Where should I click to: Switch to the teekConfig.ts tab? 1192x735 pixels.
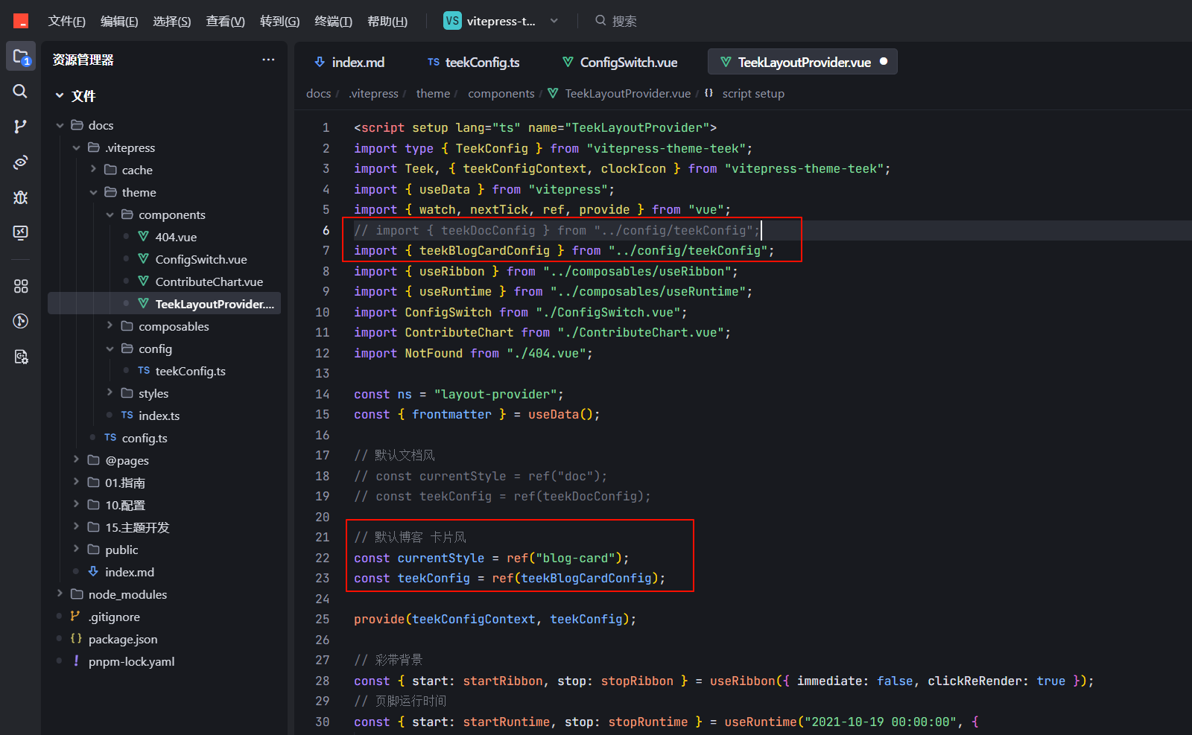(473, 62)
